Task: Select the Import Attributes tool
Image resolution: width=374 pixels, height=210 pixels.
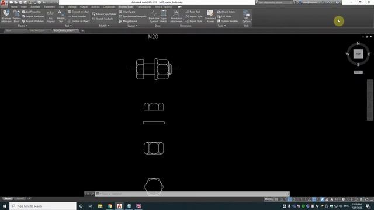Action: click(33, 16)
